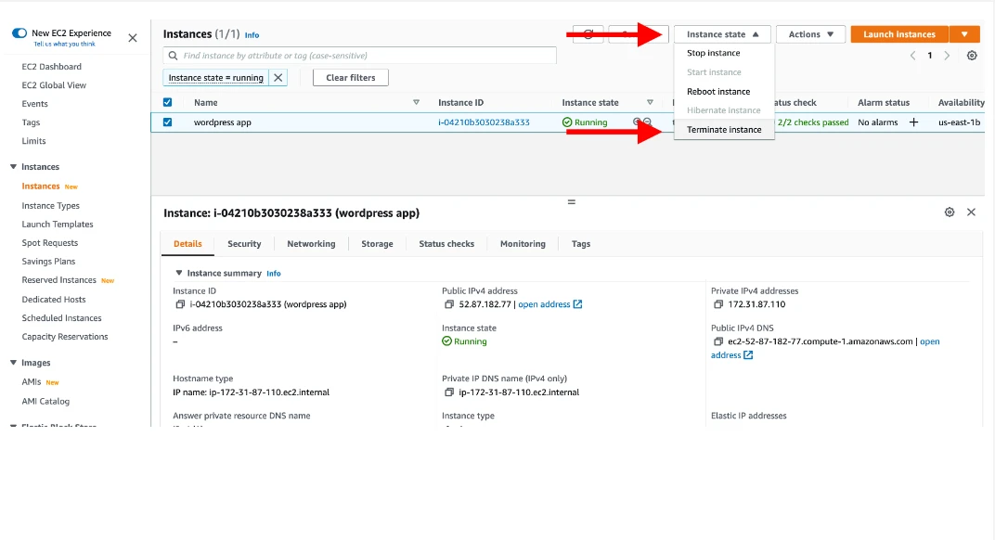Open EC2 Global View in sidebar
The image size is (995, 540).
[54, 85]
